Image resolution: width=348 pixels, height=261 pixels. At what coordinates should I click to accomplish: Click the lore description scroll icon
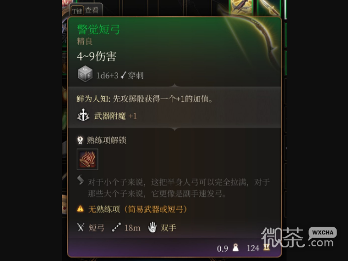(80, 180)
